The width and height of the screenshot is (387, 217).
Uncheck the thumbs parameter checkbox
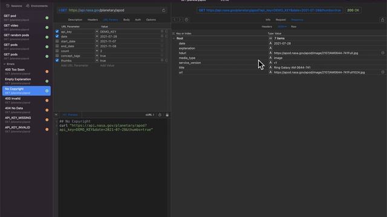pos(57,60)
